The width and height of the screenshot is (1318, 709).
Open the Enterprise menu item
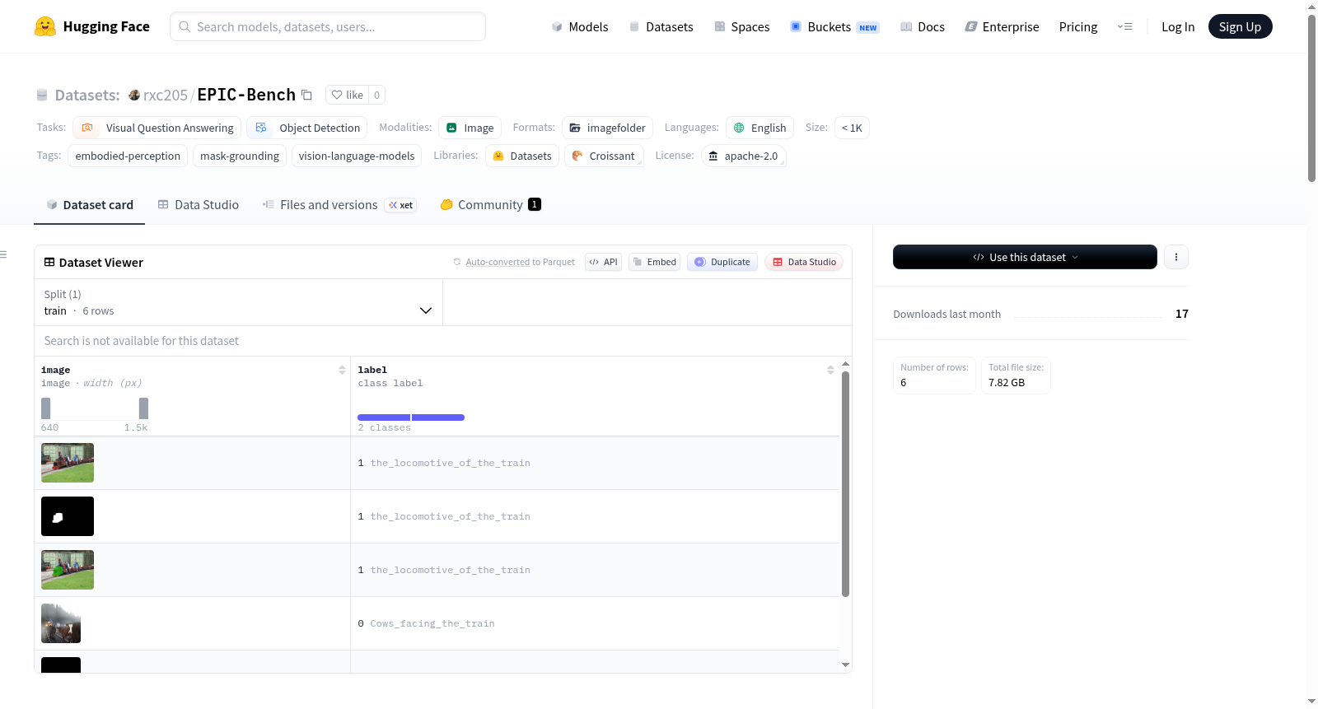pyautogui.click(x=1003, y=27)
